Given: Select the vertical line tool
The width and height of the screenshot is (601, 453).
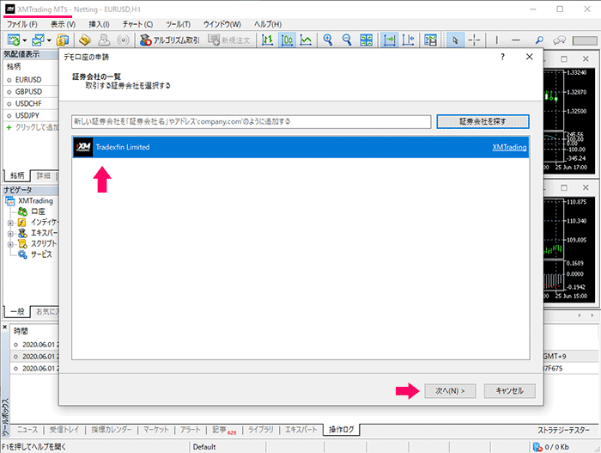Looking at the screenshot, I should [x=497, y=40].
